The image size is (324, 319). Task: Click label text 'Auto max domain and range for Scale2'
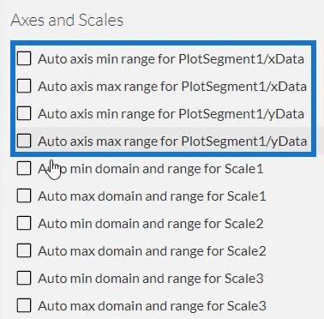click(x=152, y=251)
